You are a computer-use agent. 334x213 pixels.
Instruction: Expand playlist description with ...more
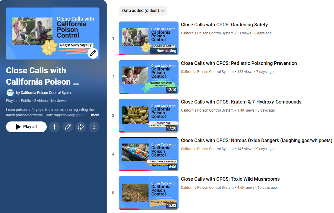[x=94, y=115]
